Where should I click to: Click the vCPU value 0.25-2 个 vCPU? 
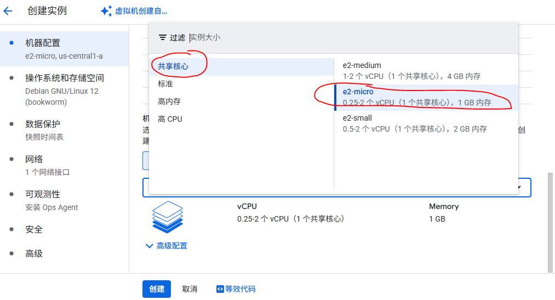pos(290,219)
